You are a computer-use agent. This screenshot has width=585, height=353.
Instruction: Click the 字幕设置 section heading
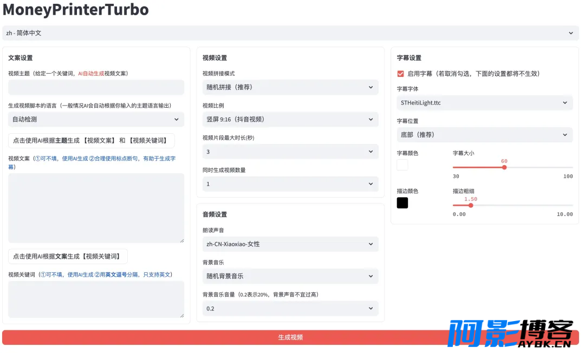409,58
